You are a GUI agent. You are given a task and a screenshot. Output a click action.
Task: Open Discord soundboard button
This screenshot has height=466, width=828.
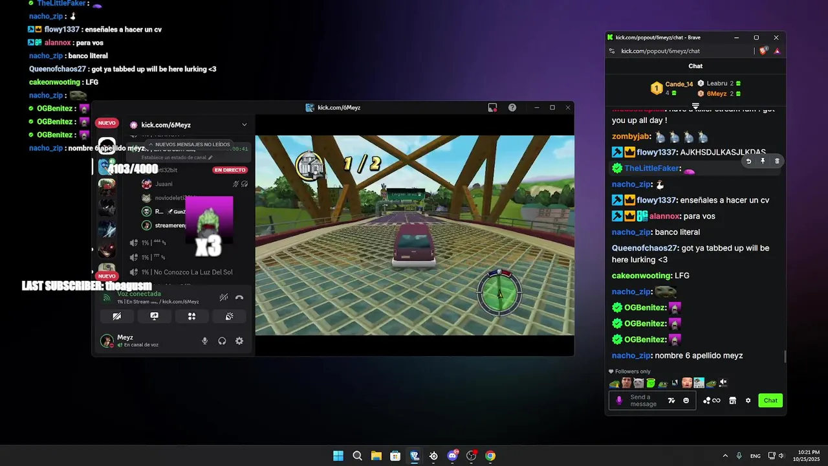229,316
